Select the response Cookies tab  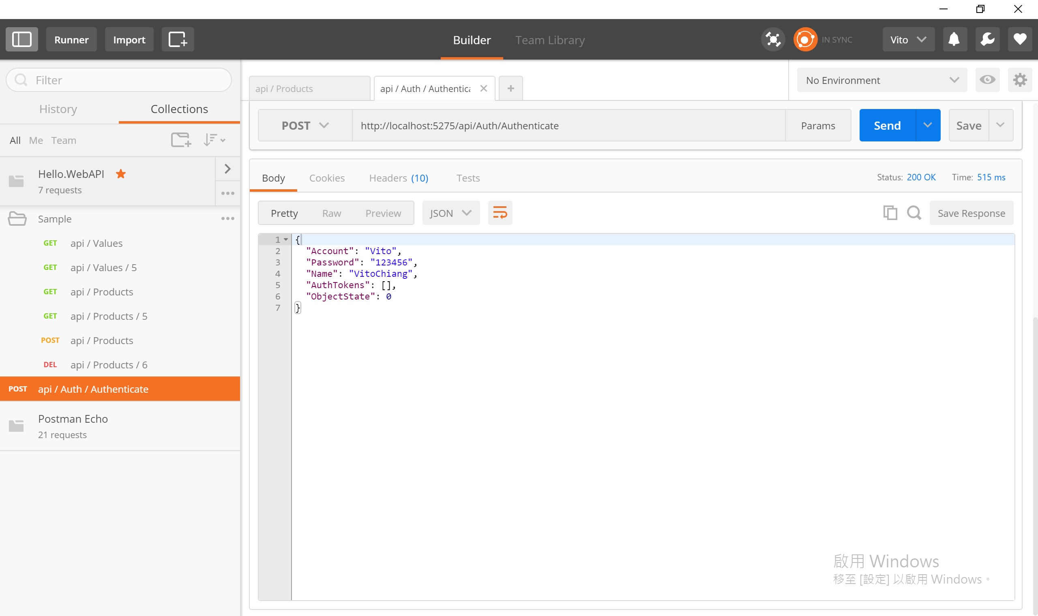(327, 178)
